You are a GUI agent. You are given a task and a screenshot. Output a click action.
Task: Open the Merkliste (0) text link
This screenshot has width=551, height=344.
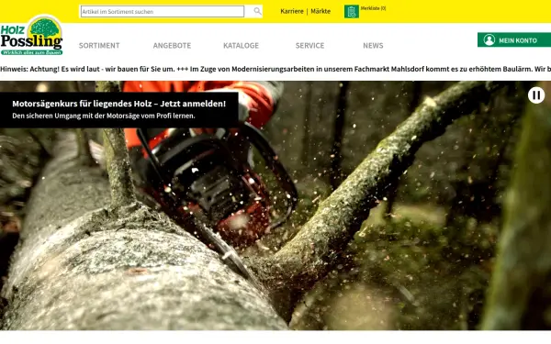pyautogui.click(x=373, y=8)
